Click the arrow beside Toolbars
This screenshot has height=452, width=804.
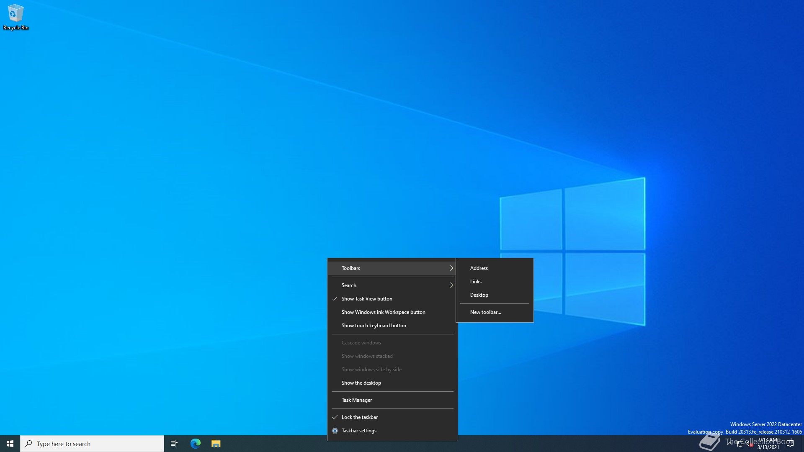click(x=451, y=268)
